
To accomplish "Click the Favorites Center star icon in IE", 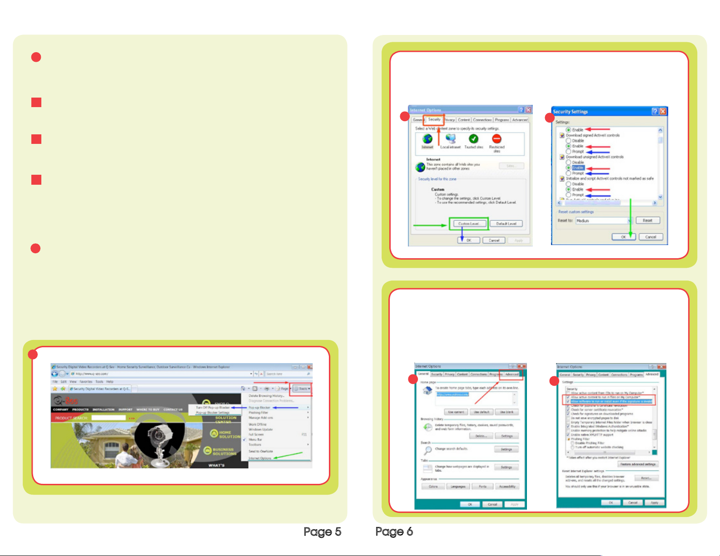I will [55, 389].
